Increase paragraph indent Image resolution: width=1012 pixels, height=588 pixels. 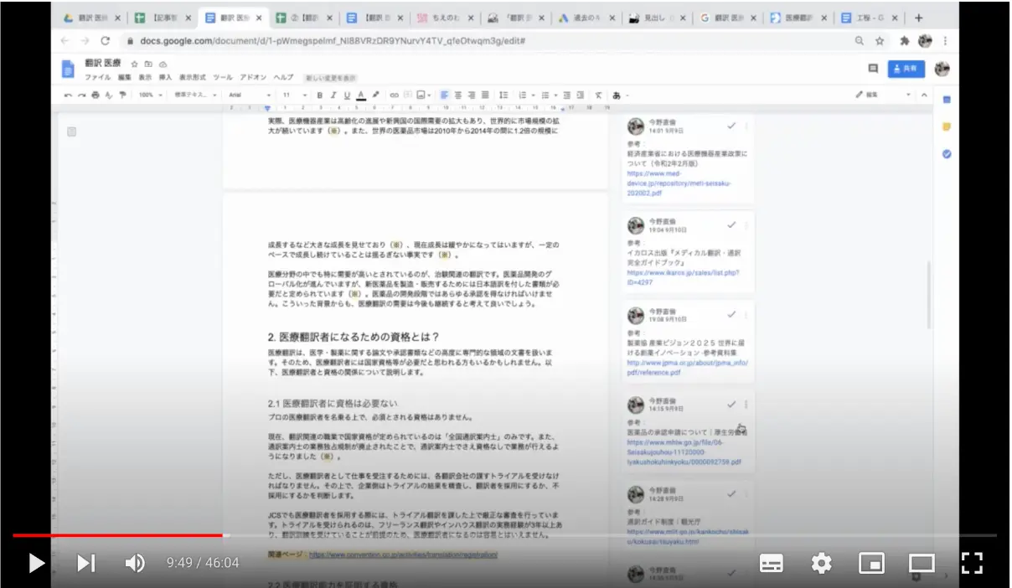[x=580, y=95]
